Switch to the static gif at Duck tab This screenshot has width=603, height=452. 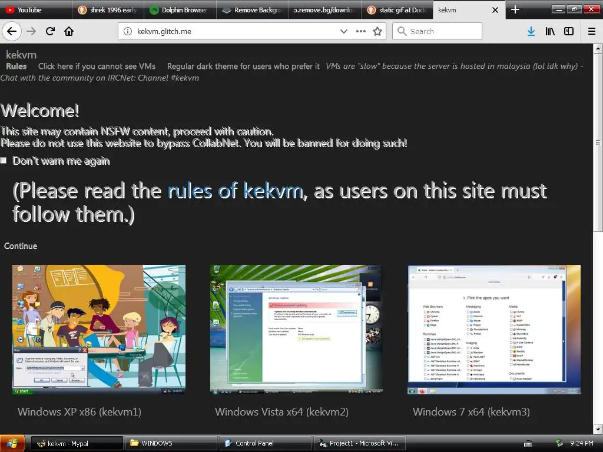click(x=397, y=9)
